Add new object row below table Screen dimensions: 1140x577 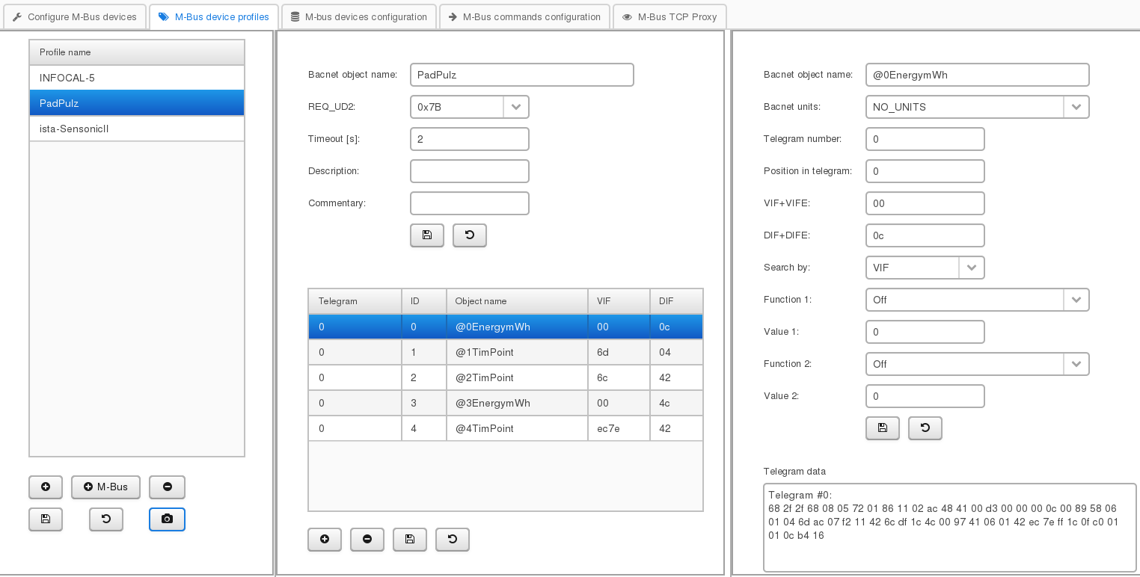[x=325, y=540]
